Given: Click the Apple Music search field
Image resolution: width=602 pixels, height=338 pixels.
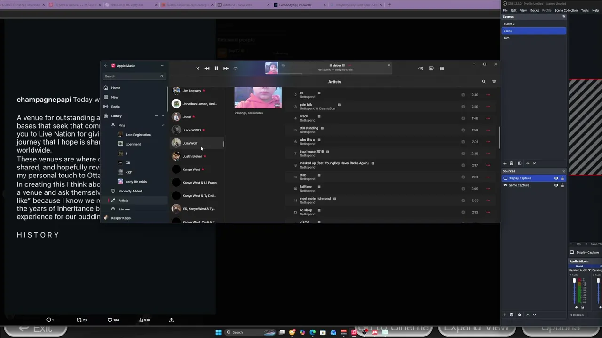Looking at the screenshot, I should 134,76.
